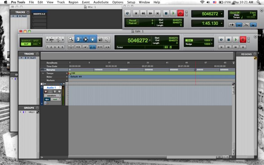This screenshot has width=264, height=165.
Task: Open Transport main counter dropdown
Action: tap(222, 14)
